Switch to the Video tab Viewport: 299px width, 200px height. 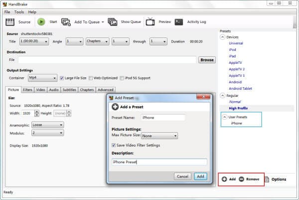pos(41,90)
